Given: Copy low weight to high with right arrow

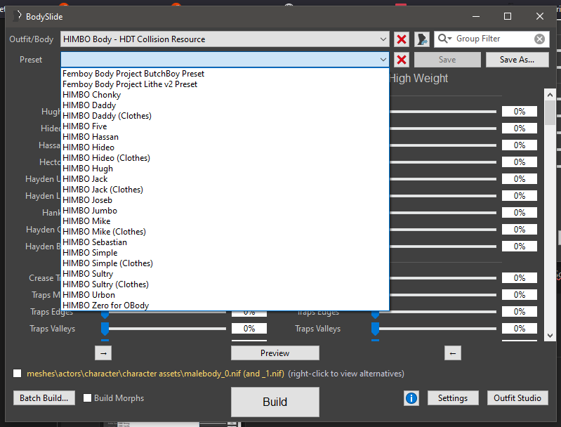Looking at the screenshot, I should (x=103, y=353).
